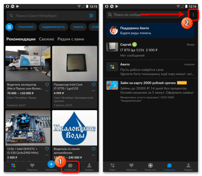Screen dimensions: 202x176
Task: Tap Opera icon in left status bar
Action: tap(8, 6)
